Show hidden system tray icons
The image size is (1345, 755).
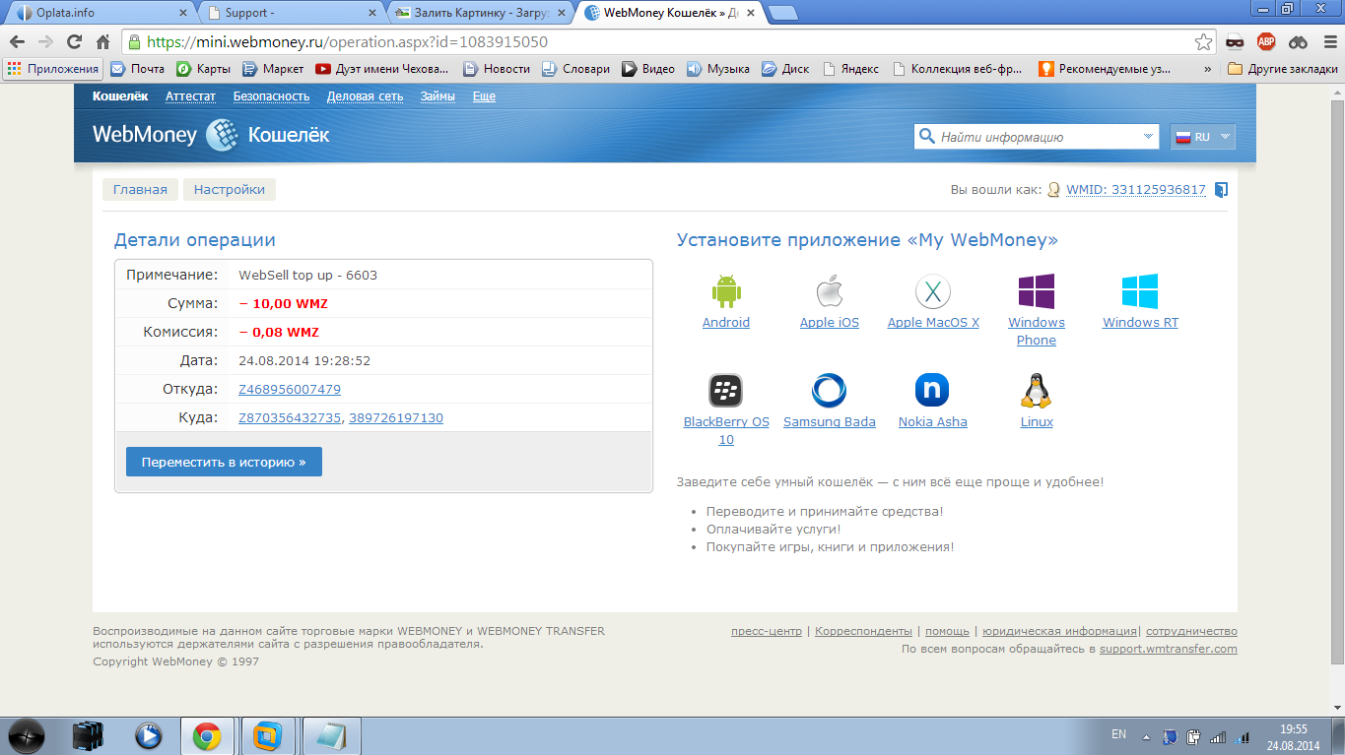1146,736
